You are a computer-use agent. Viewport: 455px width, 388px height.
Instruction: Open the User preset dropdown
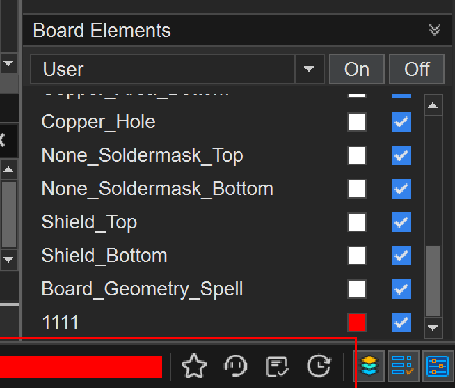coord(309,69)
